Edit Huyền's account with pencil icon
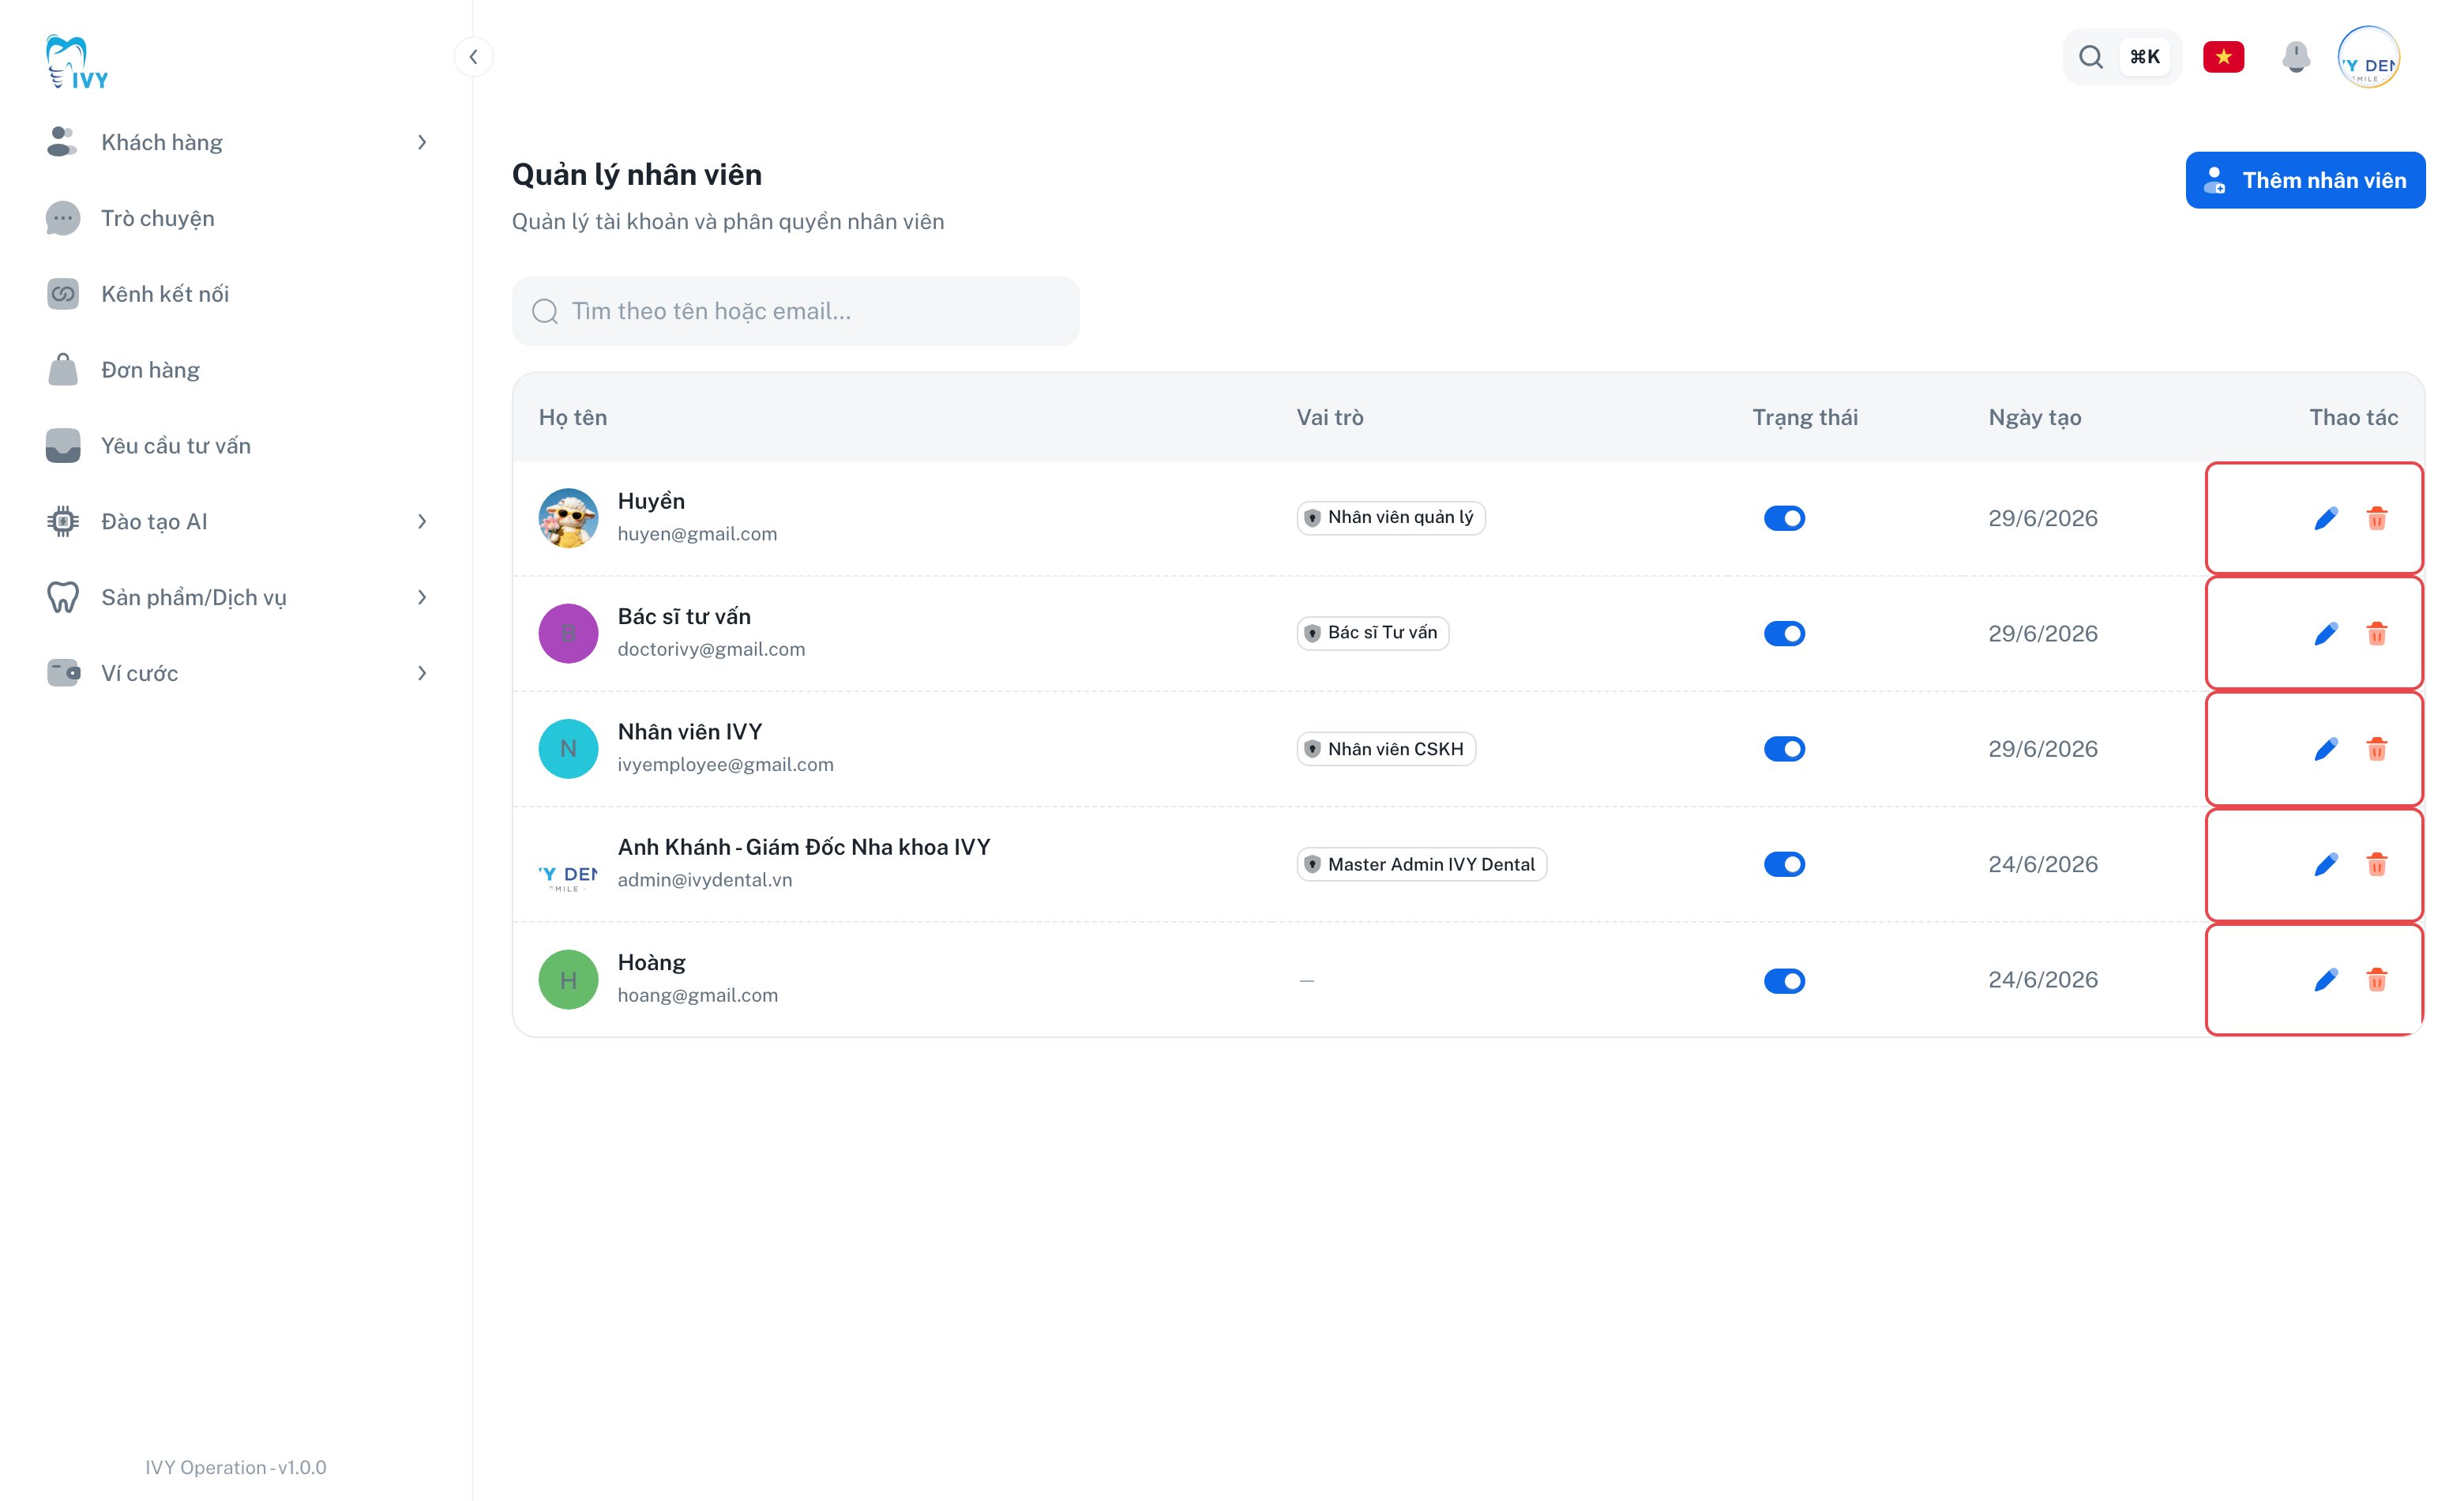This screenshot has height=1501, width=2464. click(2325, 518)
